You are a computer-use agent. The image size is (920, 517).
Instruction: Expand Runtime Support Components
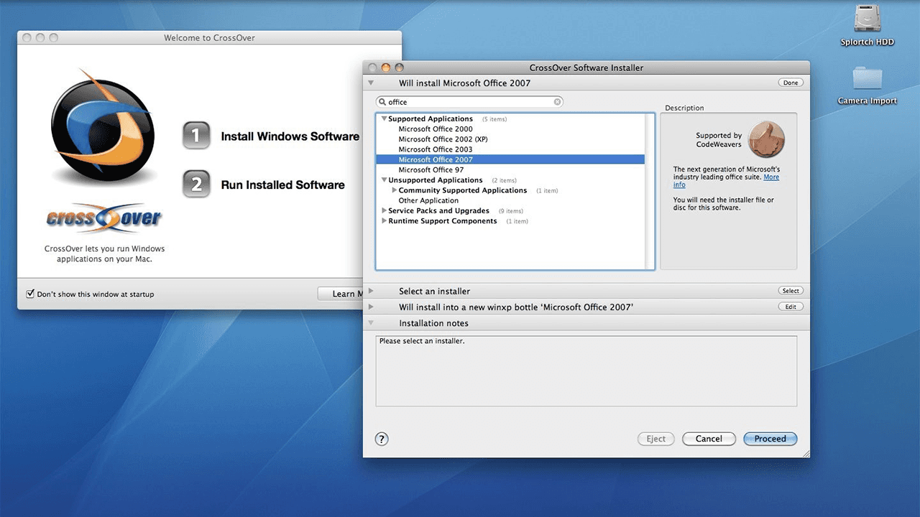(384, 221)
